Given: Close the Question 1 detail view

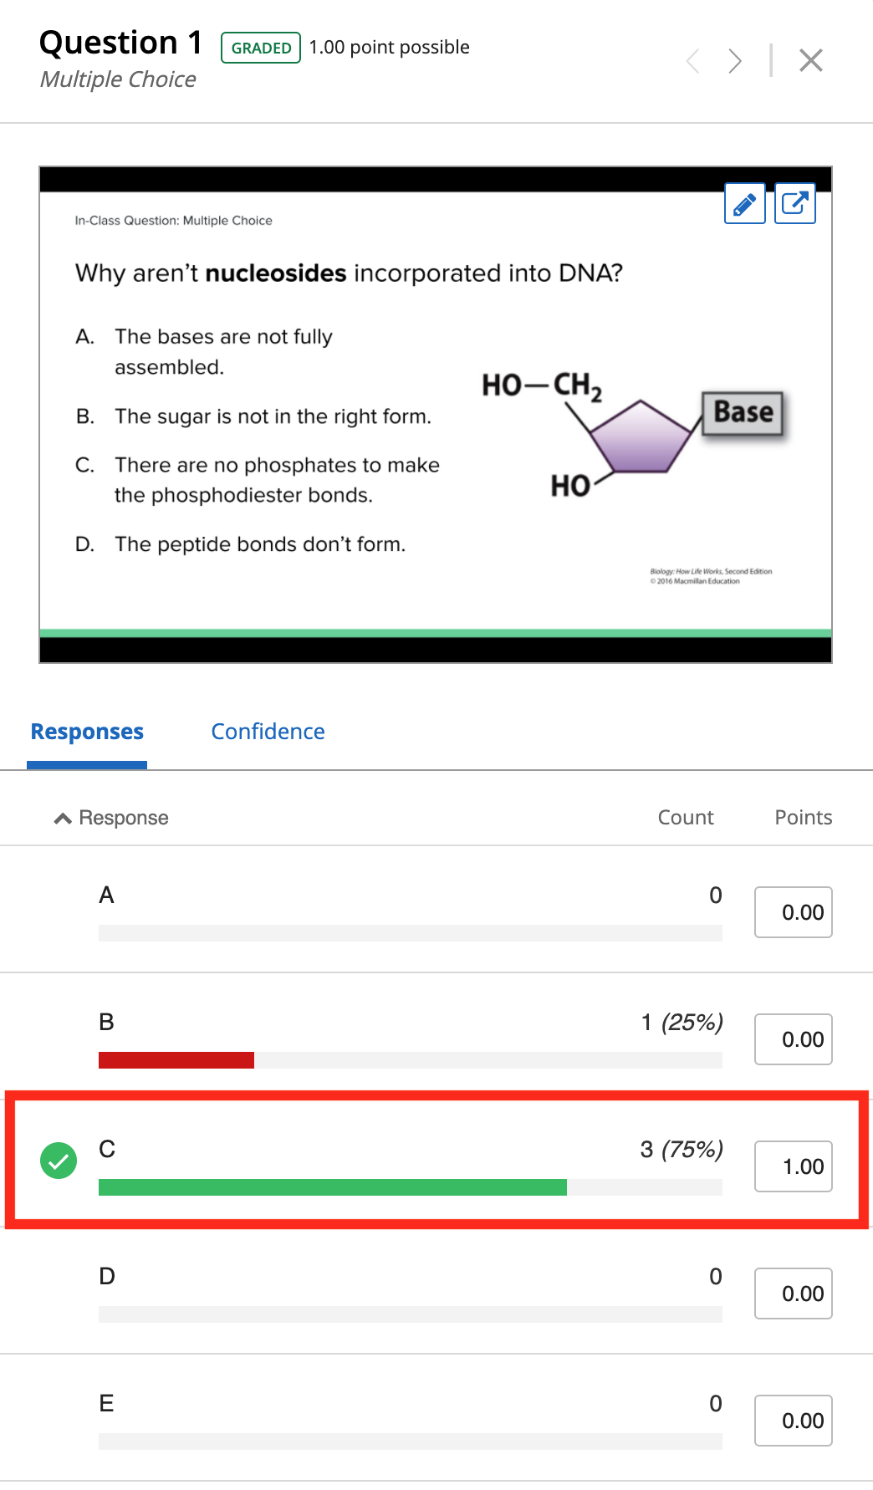Looking at the screenshot, I should click(809, 59).
